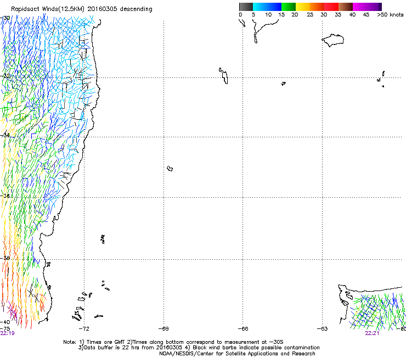Screen dimensions: 406x357
Task: Click the blue 10-15 knots color segment
Action: (274, 7)
